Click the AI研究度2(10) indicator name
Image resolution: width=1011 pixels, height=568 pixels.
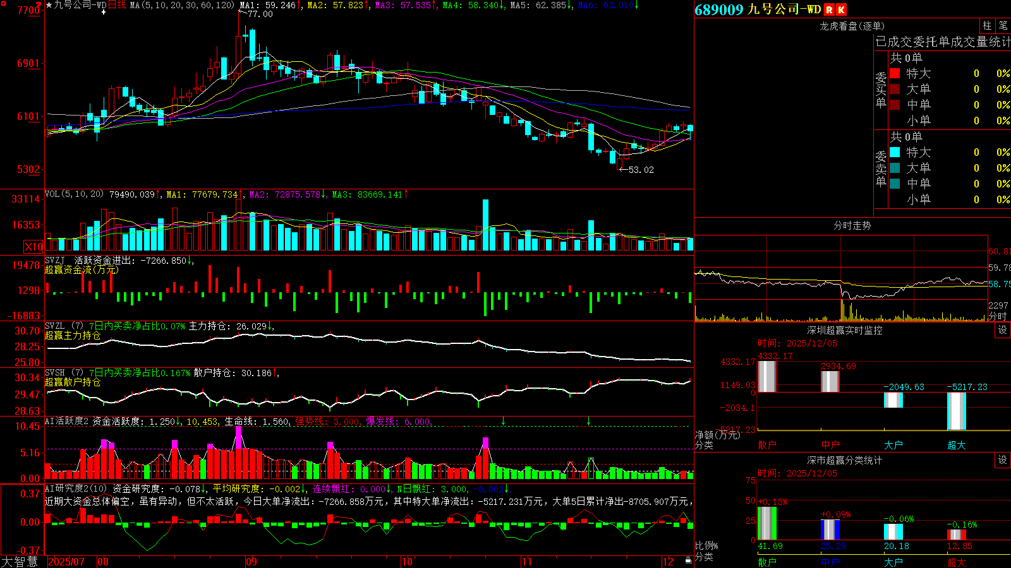click(76, 488)
